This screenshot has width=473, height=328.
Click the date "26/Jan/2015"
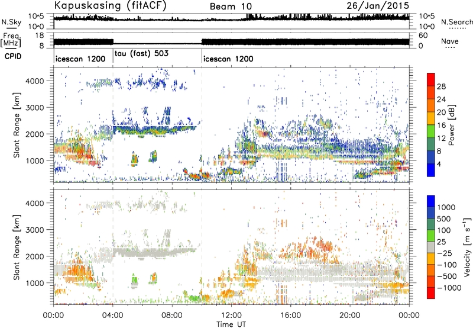coord(378,5)
